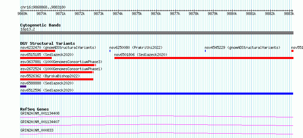Screen dimensions: 303x138
Task: Click the long blue nsv6512596 variant bar
Action: pos(157,94)
